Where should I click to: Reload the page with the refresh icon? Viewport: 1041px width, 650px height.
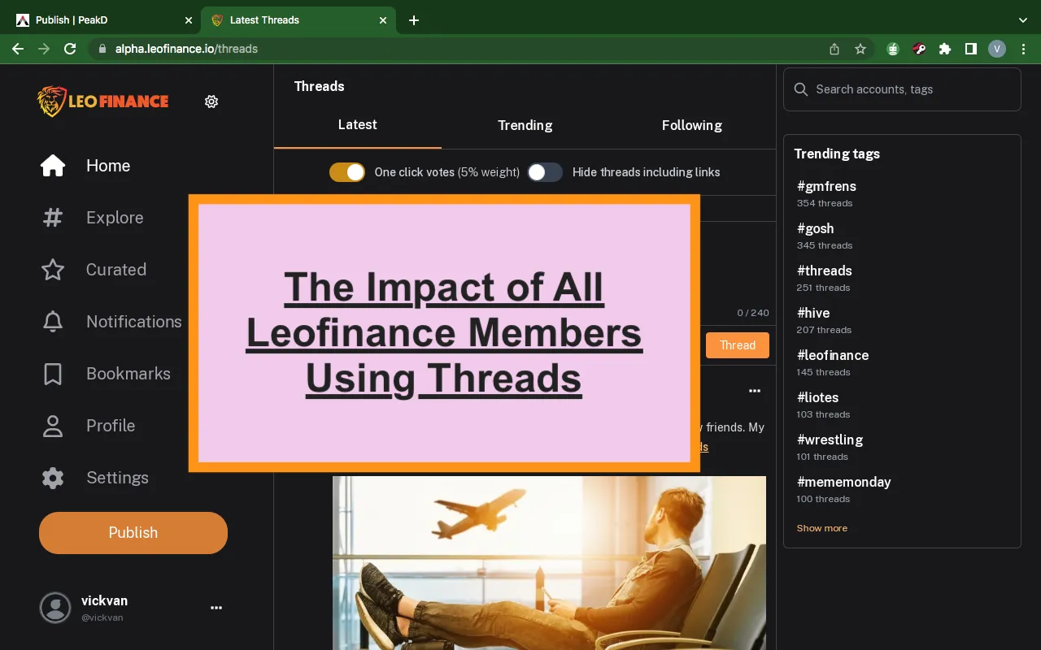[70, 49]
